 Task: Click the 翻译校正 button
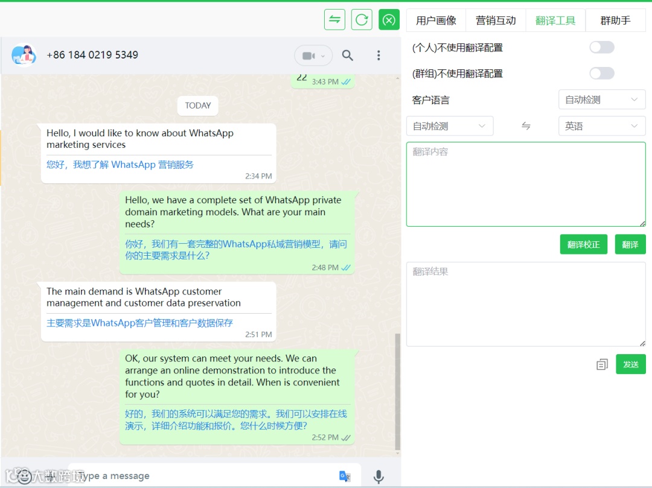point(583,244)
